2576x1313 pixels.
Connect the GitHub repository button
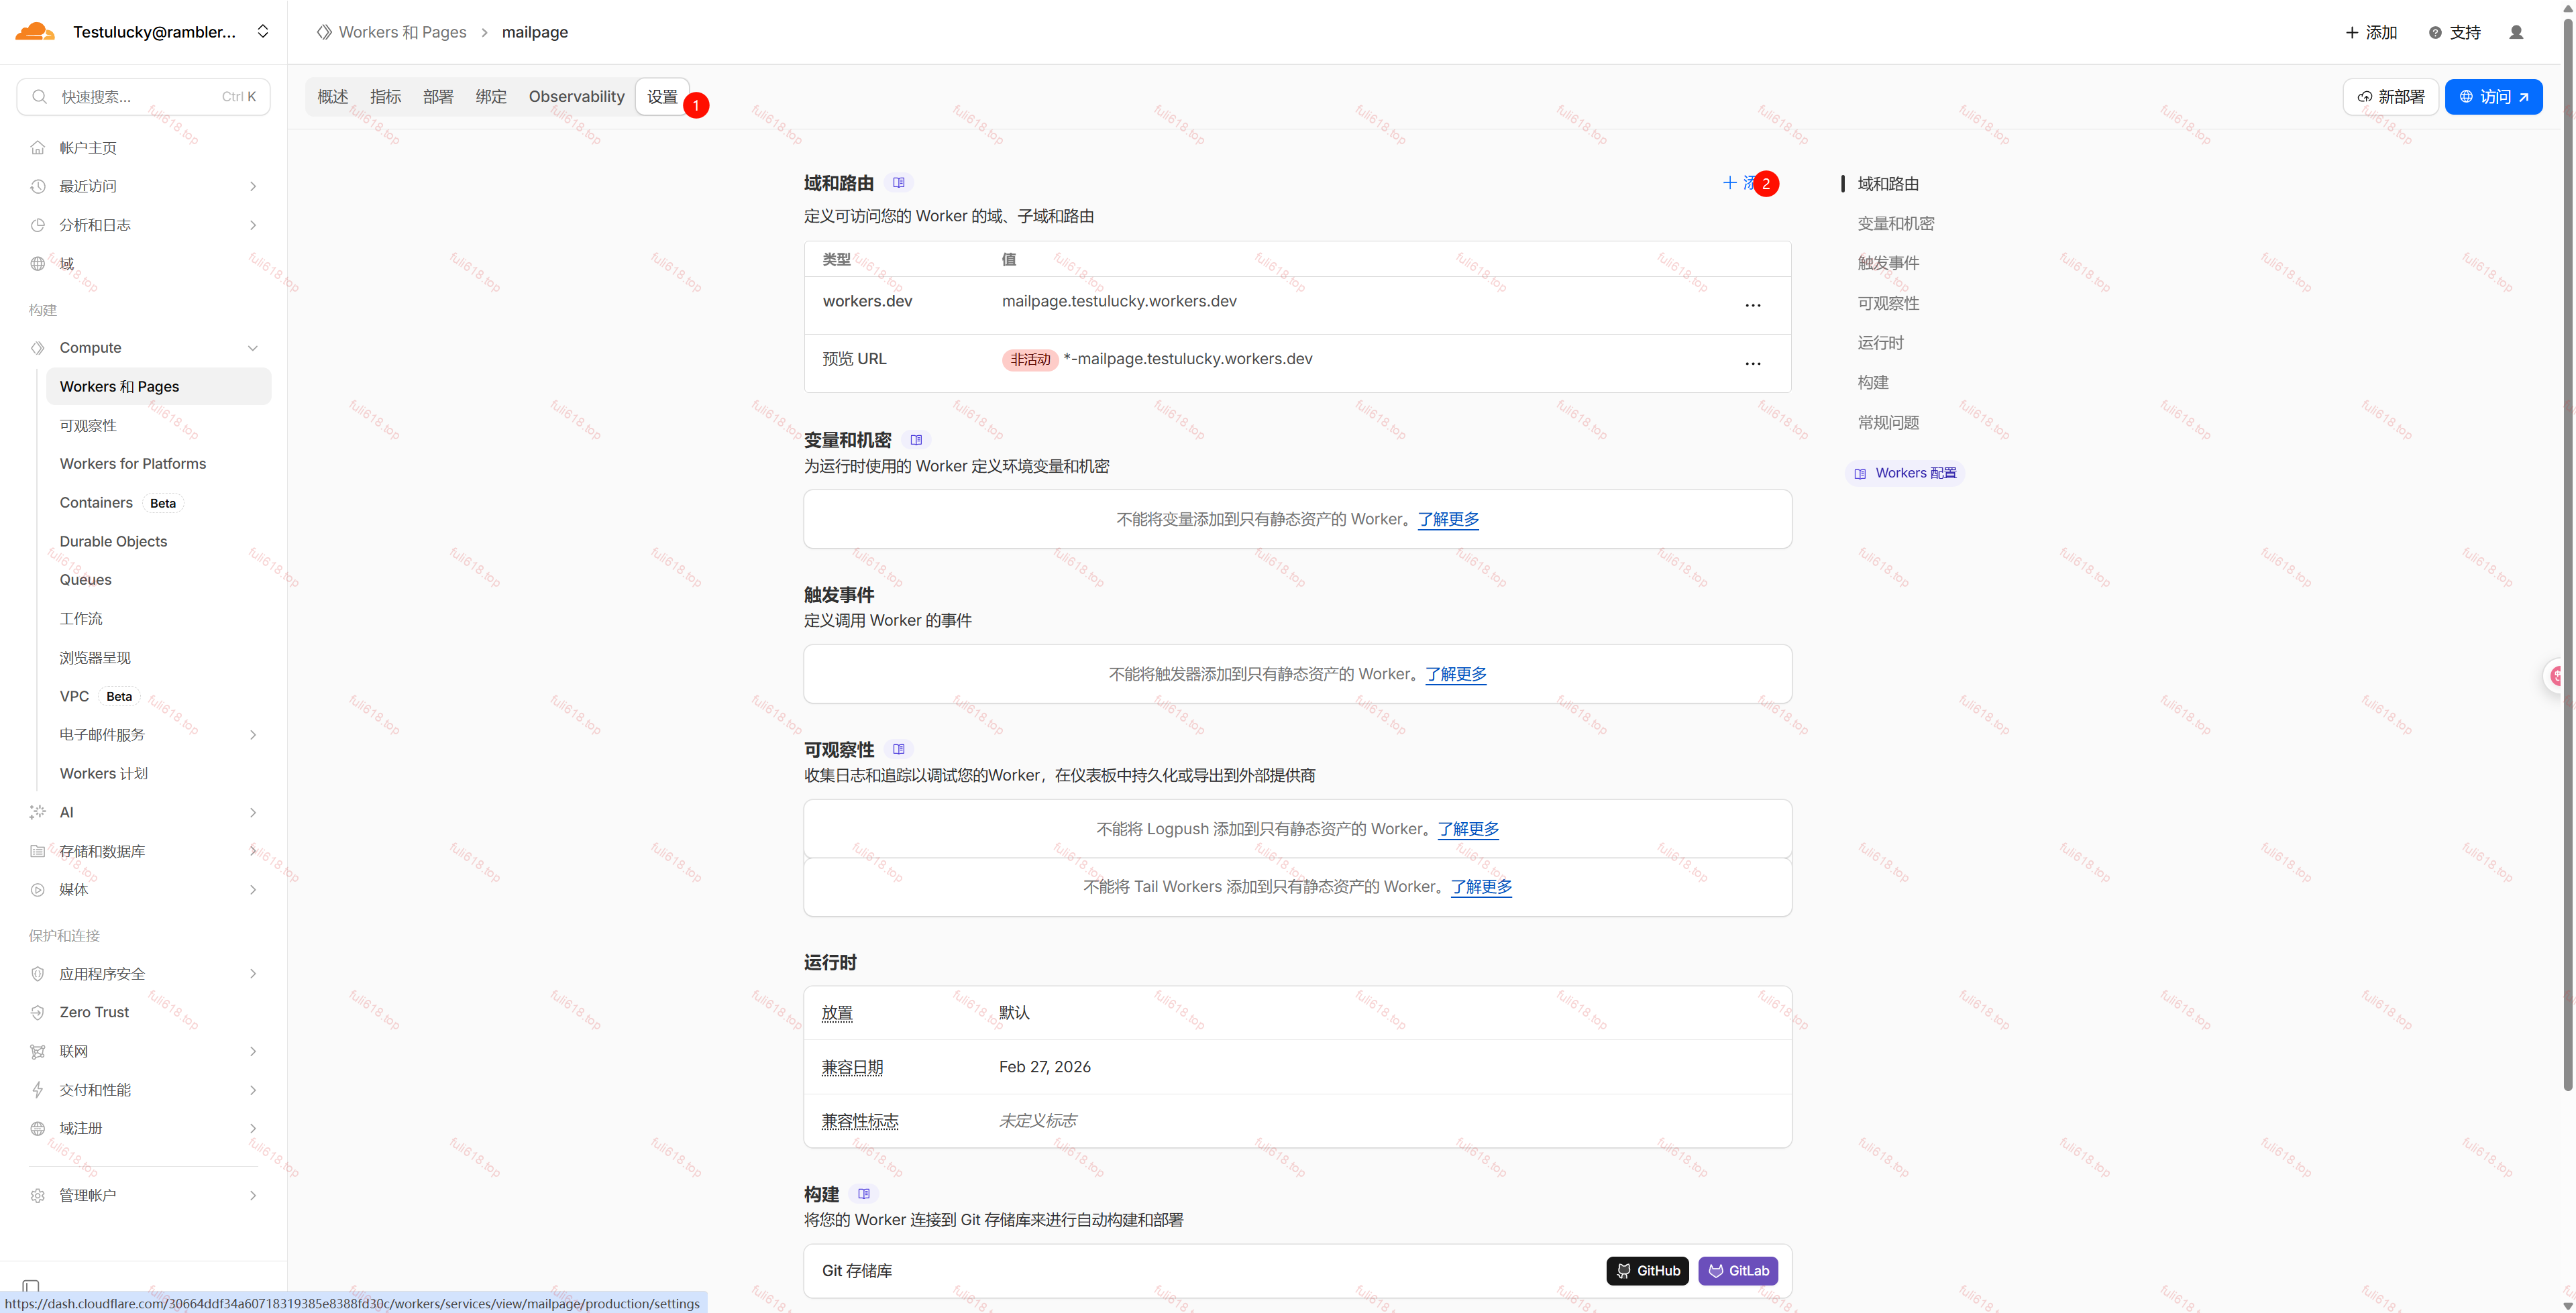click(x=1647, y=1271)
